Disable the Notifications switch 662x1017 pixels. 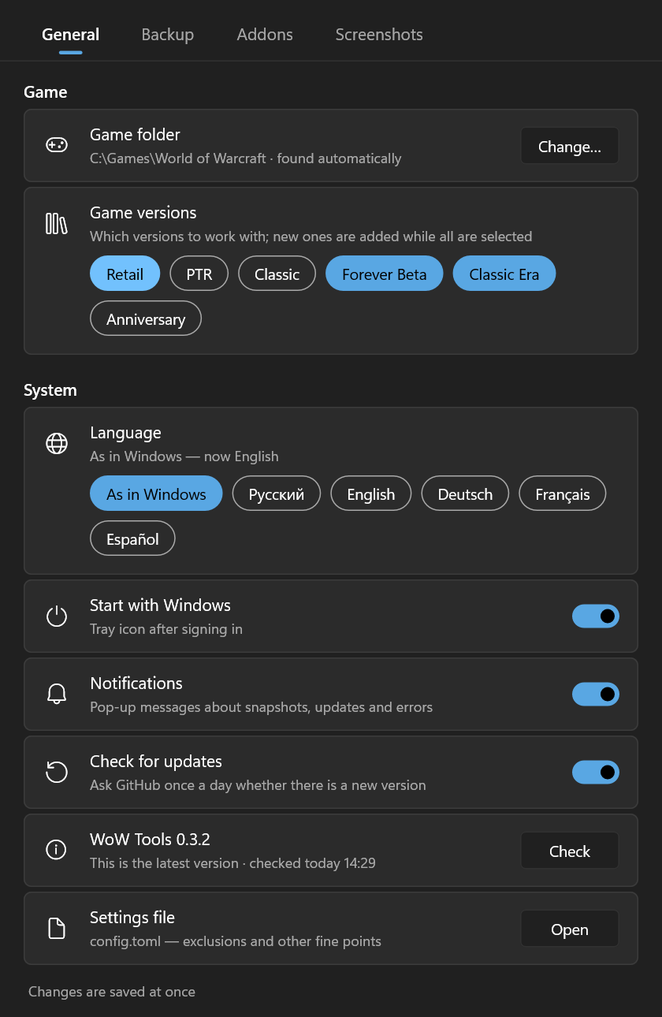[x=596, y=695]
